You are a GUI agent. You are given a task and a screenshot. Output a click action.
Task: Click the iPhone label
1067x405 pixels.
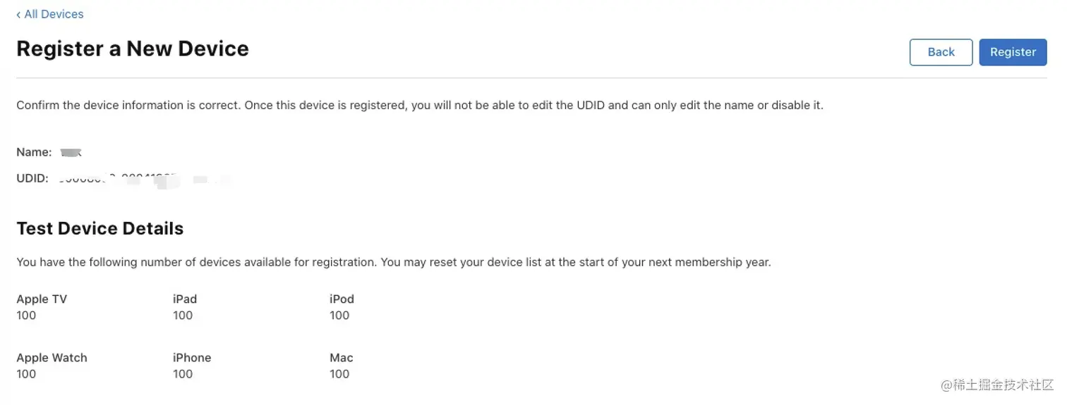(x=192, y=358)
